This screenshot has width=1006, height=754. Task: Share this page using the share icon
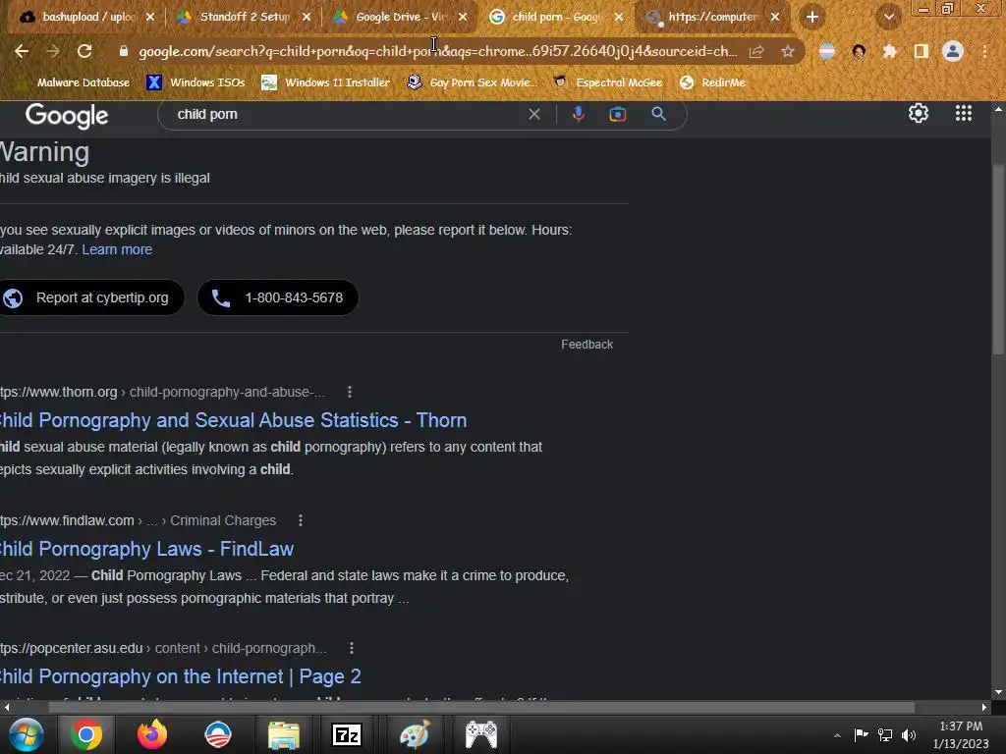click(x=756, y=51)
